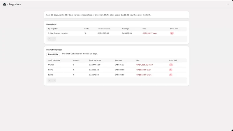Click the 'By staff member' section heading
The image size is (233, 131).
pyautogui.click(x=54, y=50)
